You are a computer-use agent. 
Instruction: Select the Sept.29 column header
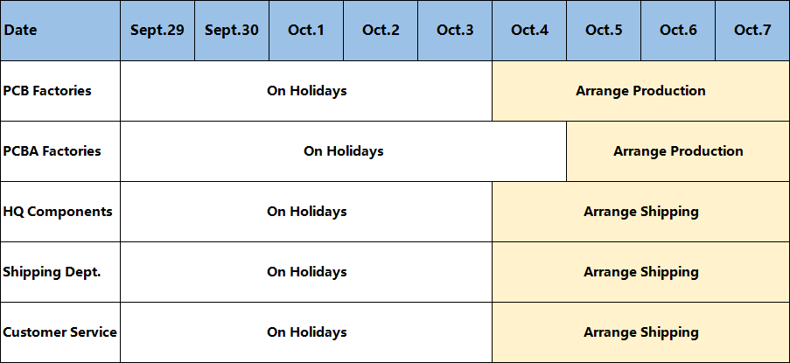click(x=157, y=31)
